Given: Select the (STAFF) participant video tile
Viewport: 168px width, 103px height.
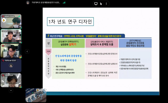Looking at the screenshot, I should [x=11, y=21].
